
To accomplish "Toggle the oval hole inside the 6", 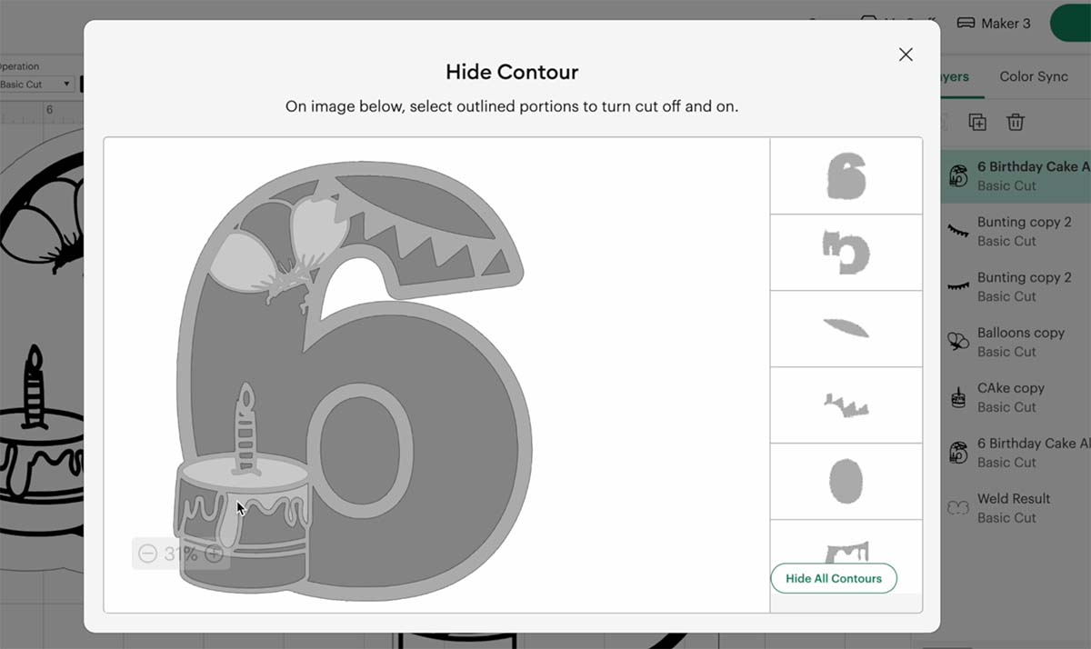I will (x=360, y=452).
